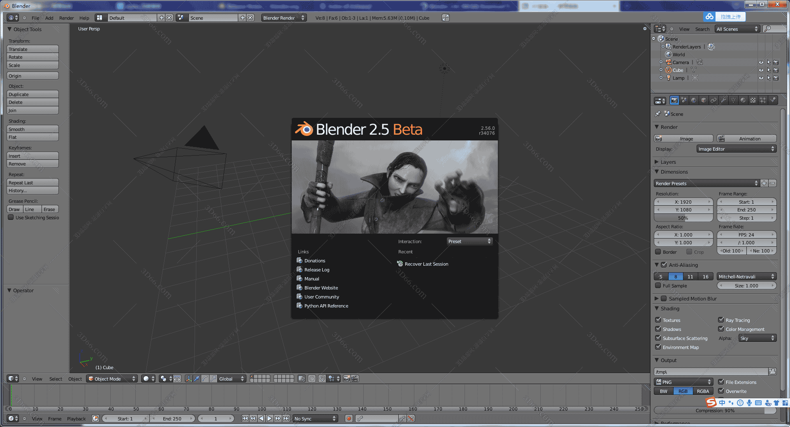Open the Object Constraints chain icon
The width and height of the screenshot is (790, 427).
click(x=713, y=100)
